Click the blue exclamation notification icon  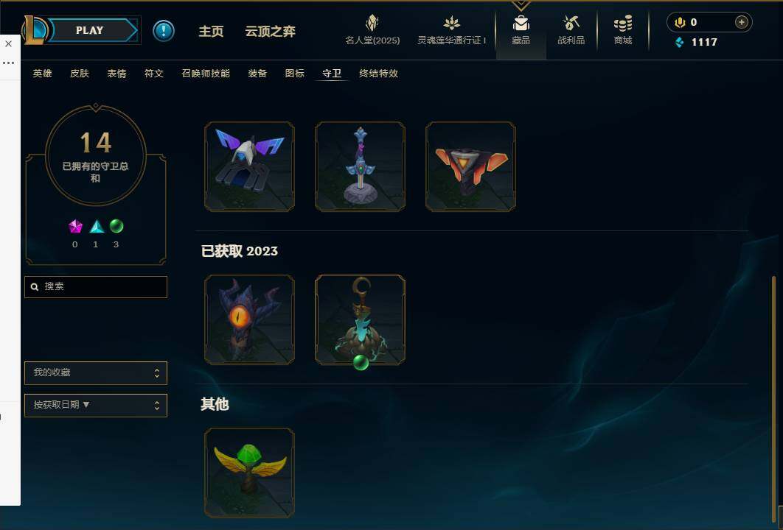[x=163, y=30]
